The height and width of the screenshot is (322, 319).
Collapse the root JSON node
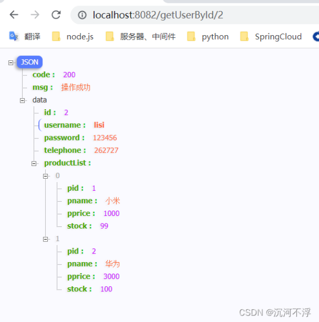[x=11, y=62]
